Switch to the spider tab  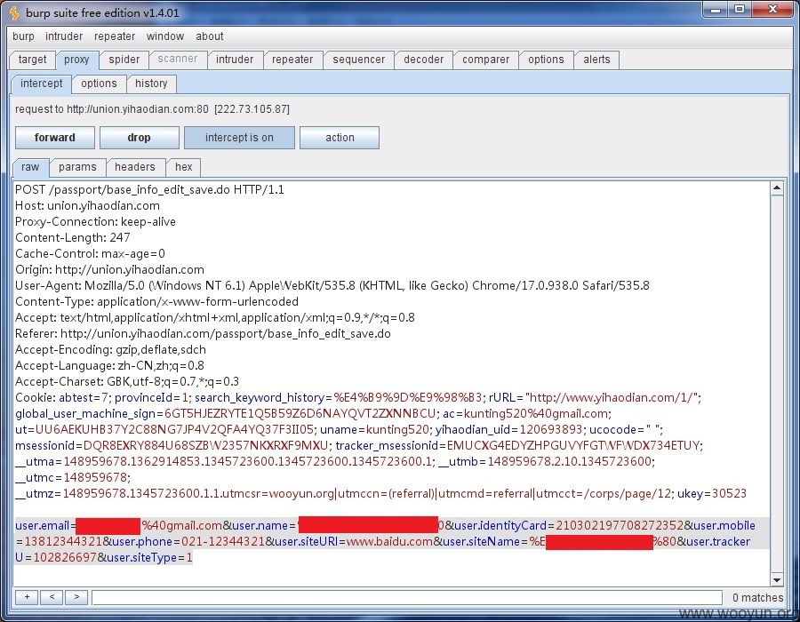pos(124,60)
